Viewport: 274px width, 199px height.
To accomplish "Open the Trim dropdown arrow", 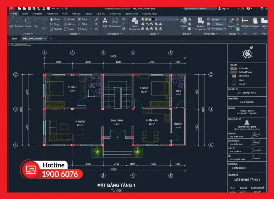I will 90,19.
